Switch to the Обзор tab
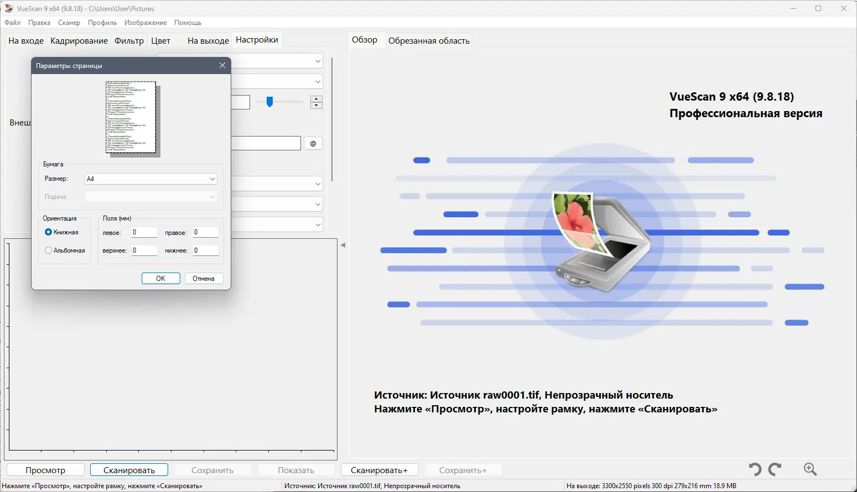 pyautogui.click(x=365, y=40)
